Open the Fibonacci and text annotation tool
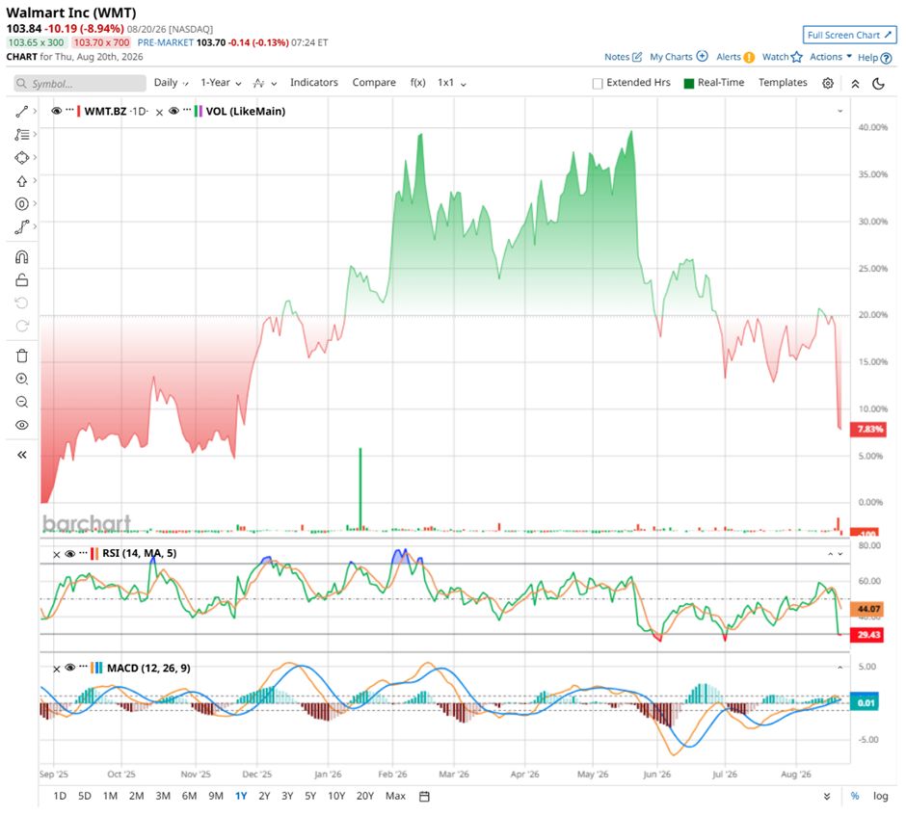906x816 pixels. 22,135
